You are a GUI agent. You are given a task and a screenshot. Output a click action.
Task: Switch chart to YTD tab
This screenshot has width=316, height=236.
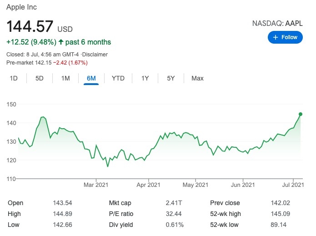[x=118, y=78]
